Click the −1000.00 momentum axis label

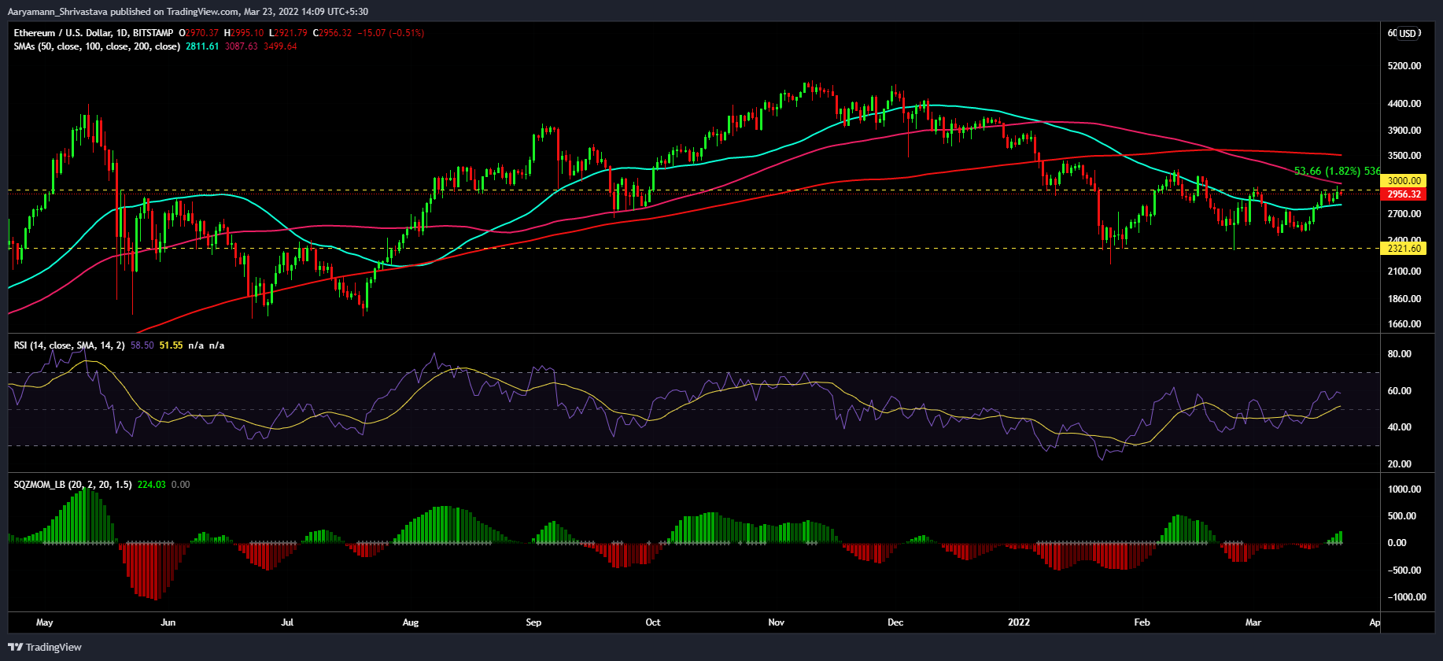[x=1407, y=597]
